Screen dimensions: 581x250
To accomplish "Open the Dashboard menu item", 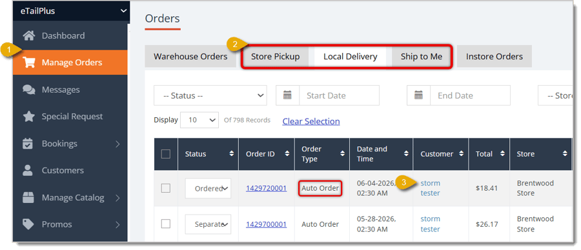I will tap(70, 36).
